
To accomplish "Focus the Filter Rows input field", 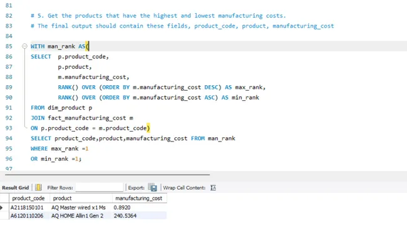I will (99, 187).
